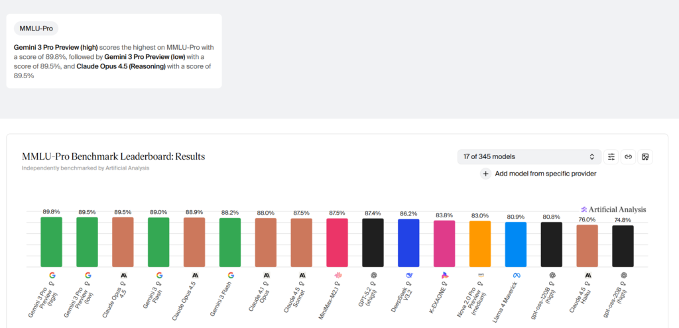
Task: Click the Gemini 3 Pro Preview (high) label
Action: point(42,298)
